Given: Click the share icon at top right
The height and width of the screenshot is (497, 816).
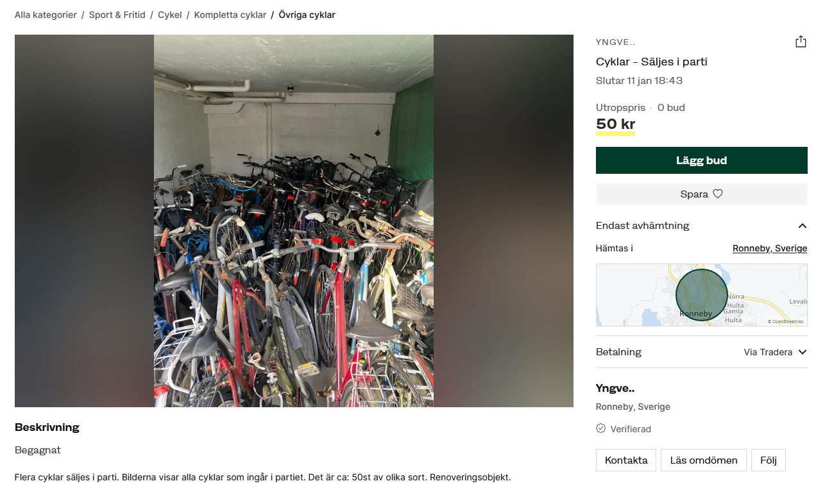Looking at the screenshot, I should point(801,42).
